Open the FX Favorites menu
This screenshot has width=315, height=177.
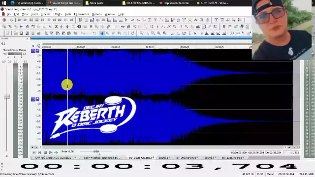[81, 14]
